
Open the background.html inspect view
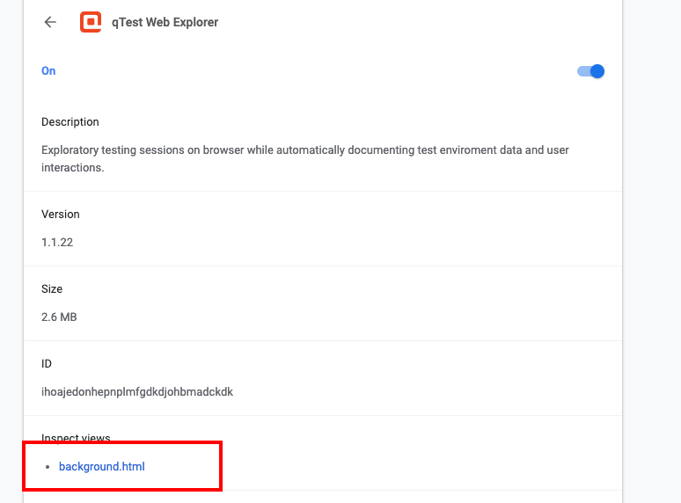pyautogui.click(x=101, y=467)
